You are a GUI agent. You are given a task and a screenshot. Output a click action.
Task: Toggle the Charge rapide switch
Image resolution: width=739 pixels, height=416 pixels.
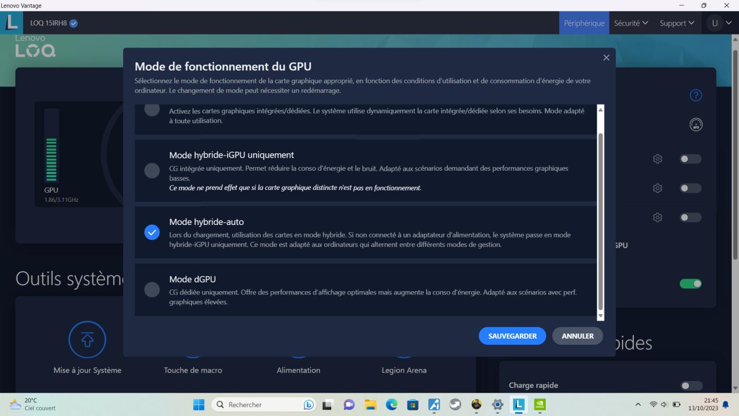coord(690,385)
